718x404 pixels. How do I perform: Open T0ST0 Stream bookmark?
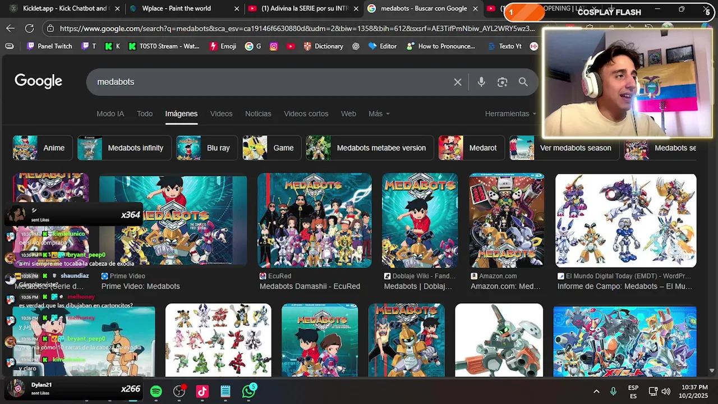click(164, 46)
